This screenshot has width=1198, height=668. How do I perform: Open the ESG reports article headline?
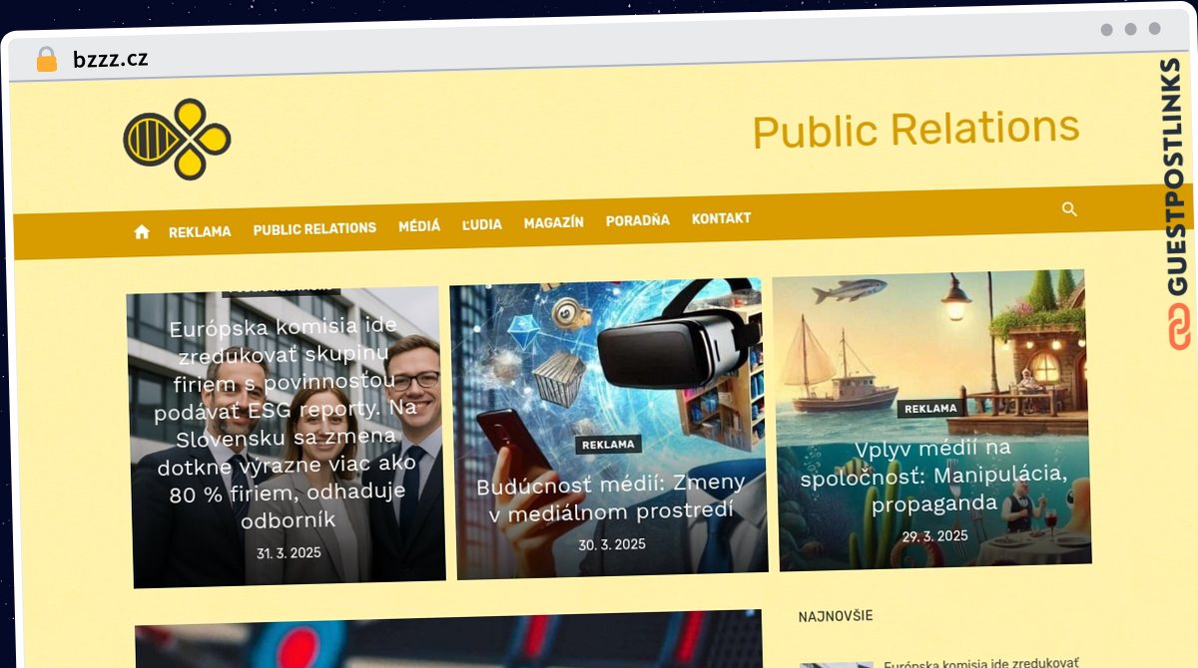point(287,424)
